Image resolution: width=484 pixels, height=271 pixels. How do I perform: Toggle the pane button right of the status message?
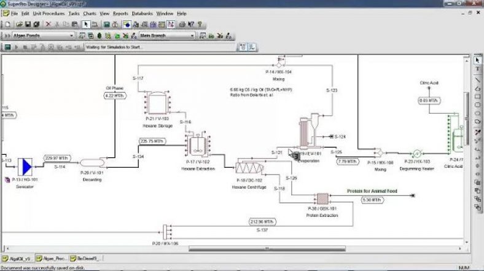(x=243, y=47)
